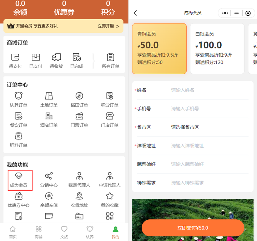This screenshot has height=241, width=257.
Task: Open 稻田订单 rice field orders
Action: [x=79, y=100]
